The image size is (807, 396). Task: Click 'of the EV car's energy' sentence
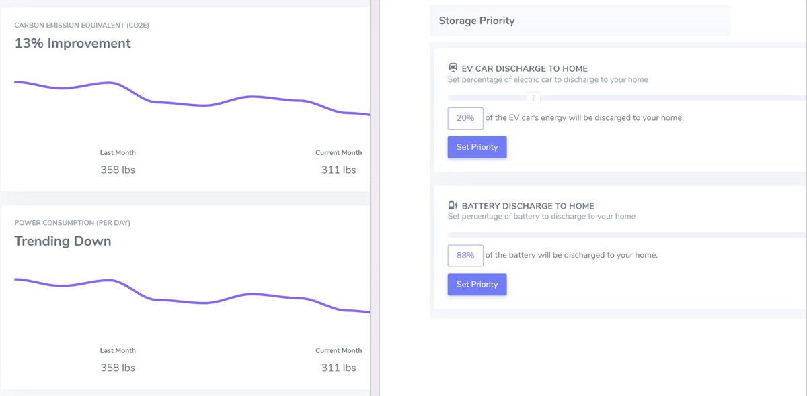pyautogui.click(x=584, y=118)
